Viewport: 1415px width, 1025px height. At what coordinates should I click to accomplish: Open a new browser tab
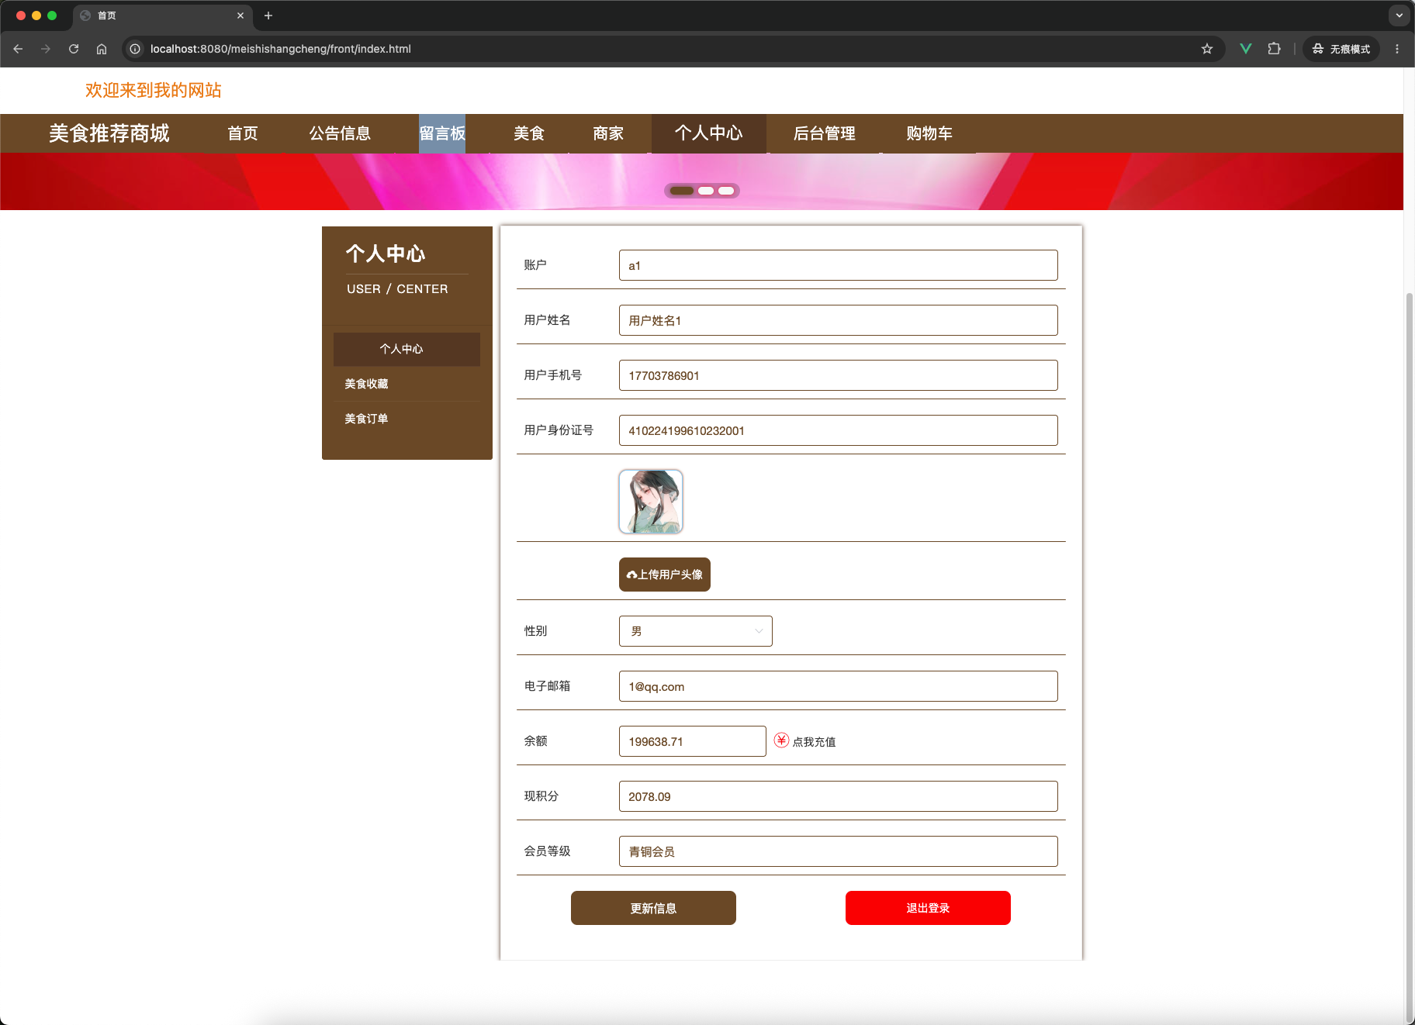(x=268, y=16)
